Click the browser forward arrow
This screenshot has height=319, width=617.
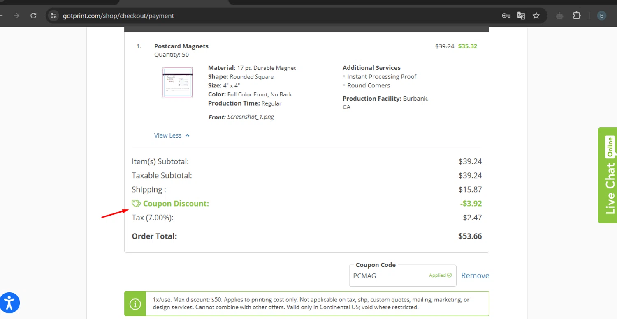click(x=16, y=16)
